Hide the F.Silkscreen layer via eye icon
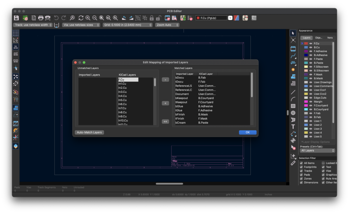The height and width of the screenshot is (213, 349). pos(311,67)
